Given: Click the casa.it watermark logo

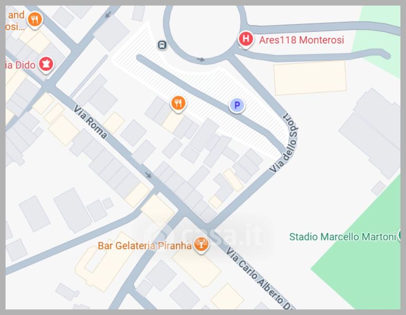Looking at the screenshot, I should (205, 236).
